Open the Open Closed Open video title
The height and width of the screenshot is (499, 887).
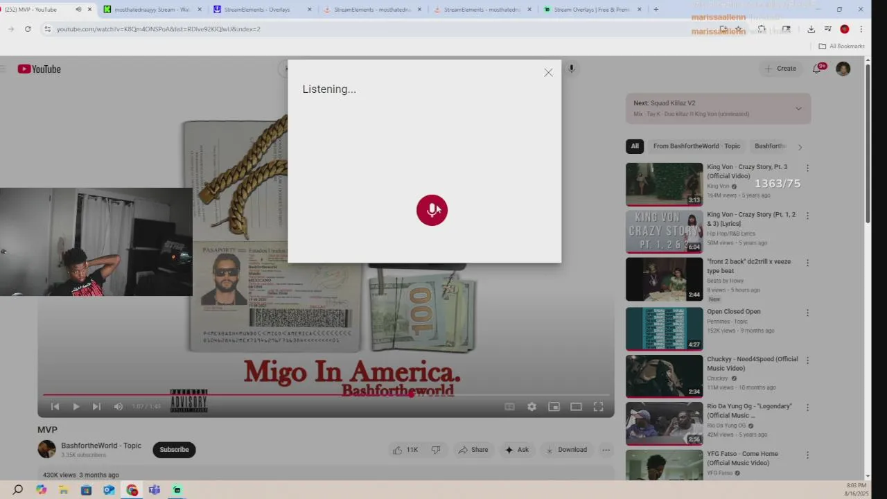point(733,312)
